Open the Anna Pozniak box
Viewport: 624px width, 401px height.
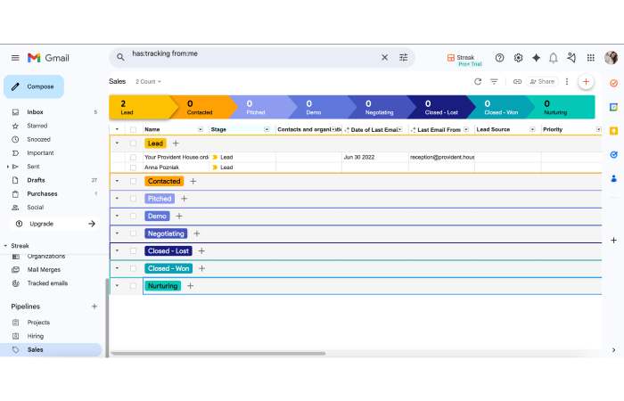pyautogui.click(x=161, y=168)
